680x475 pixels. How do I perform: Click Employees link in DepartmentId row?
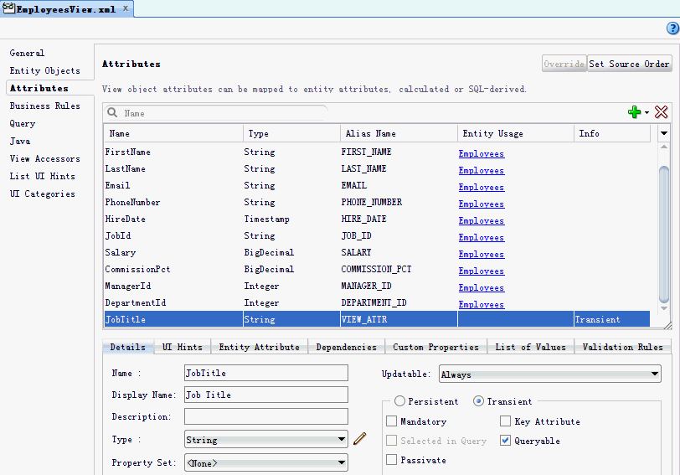pyautogui.click(x=482, y=305)
